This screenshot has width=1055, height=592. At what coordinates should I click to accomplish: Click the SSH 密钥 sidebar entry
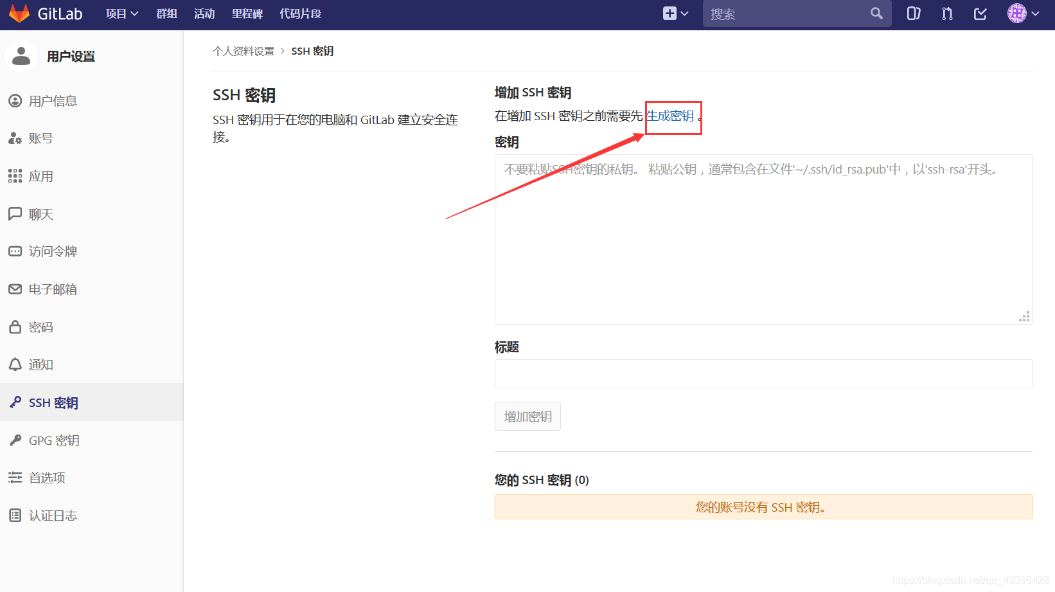point(91,402)
